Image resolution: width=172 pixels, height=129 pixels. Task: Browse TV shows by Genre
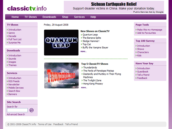(12, 33)
